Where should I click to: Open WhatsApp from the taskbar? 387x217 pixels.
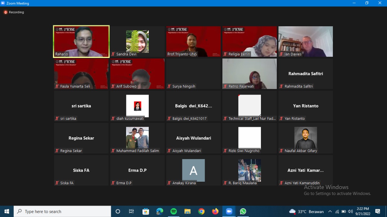243,212
